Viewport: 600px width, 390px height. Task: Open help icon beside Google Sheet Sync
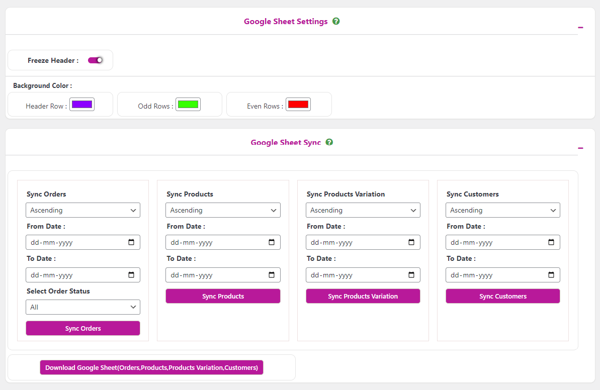[329, 142]
